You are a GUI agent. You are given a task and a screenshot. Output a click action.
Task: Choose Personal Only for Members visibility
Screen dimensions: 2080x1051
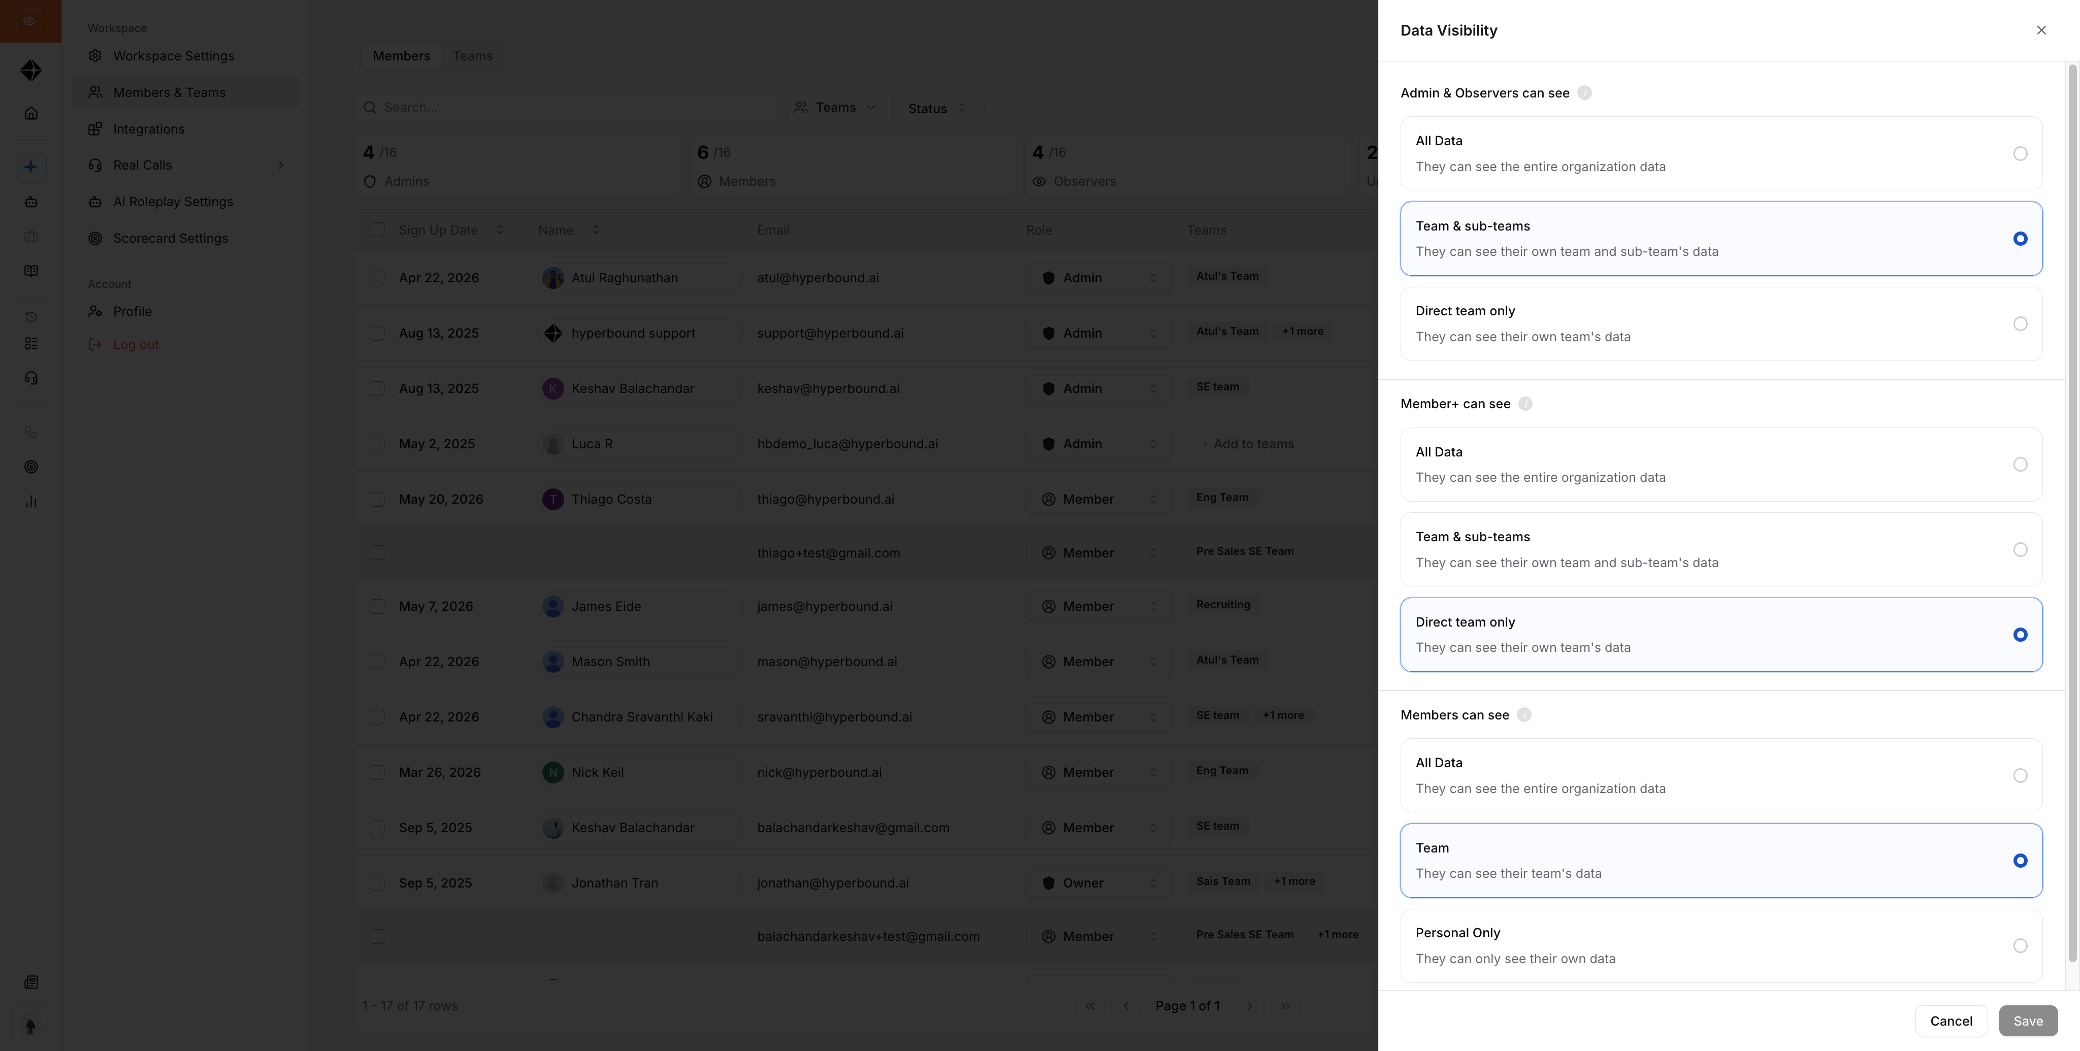1720,945
